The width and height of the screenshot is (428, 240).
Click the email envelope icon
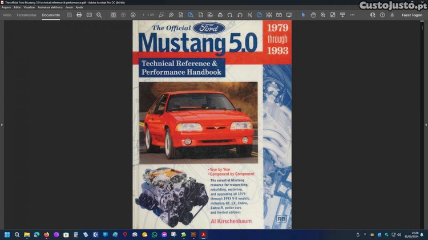coord(89,15)
